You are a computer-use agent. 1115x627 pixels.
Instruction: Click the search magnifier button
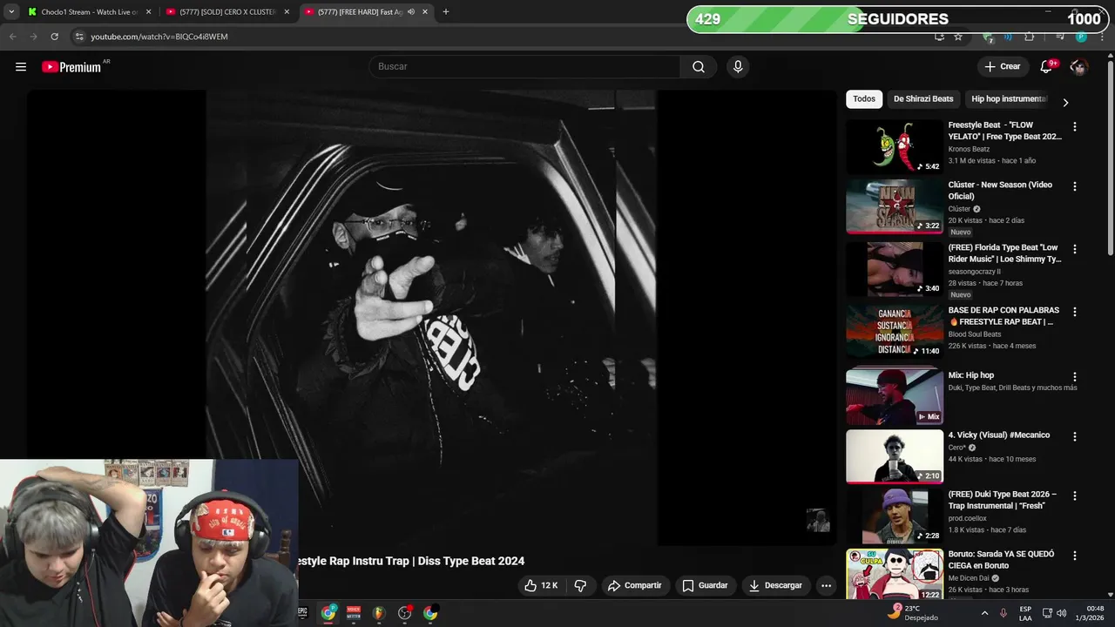699,67
